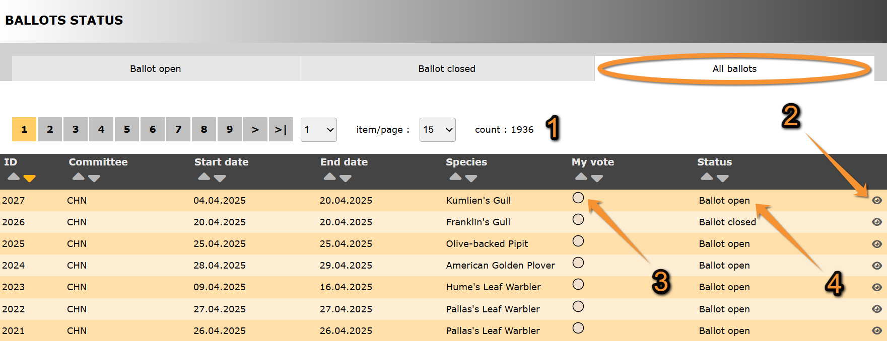Select My vote circle for Hume's Leaf Warbler

pos(578,284)
